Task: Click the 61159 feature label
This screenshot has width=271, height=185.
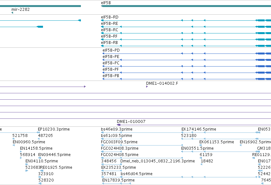Action: pos(206,155)
